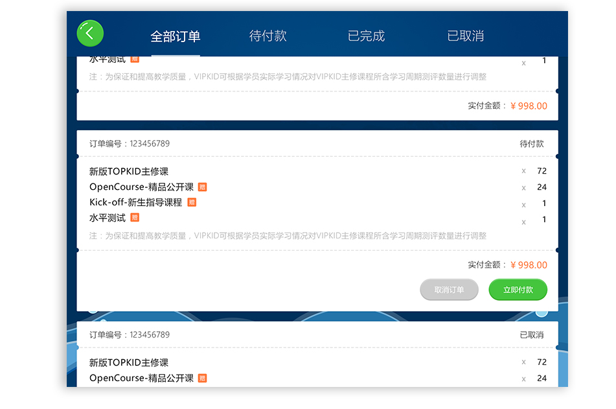Tap 已取消 status label on bottom order card
Viewport: 616px width, 409px height.
[x=532, y=335]
